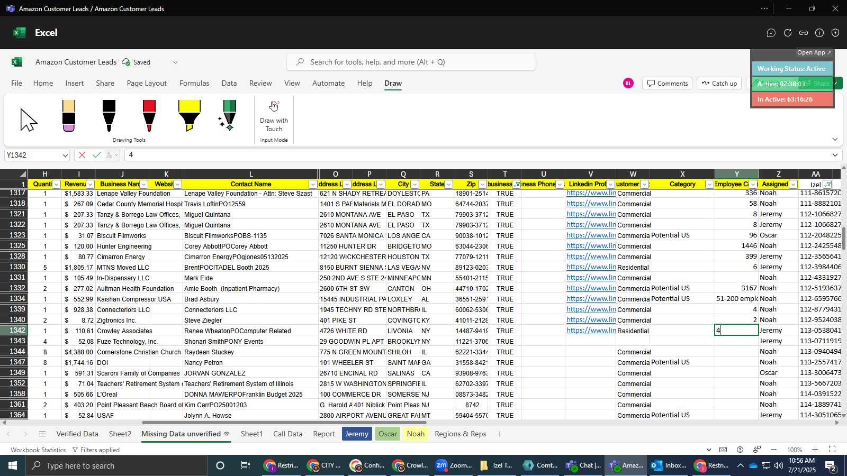The width and height of the screenshot is (847, 476).
Task: Open the Automate ribbon tab
Action: coord(328,83)
